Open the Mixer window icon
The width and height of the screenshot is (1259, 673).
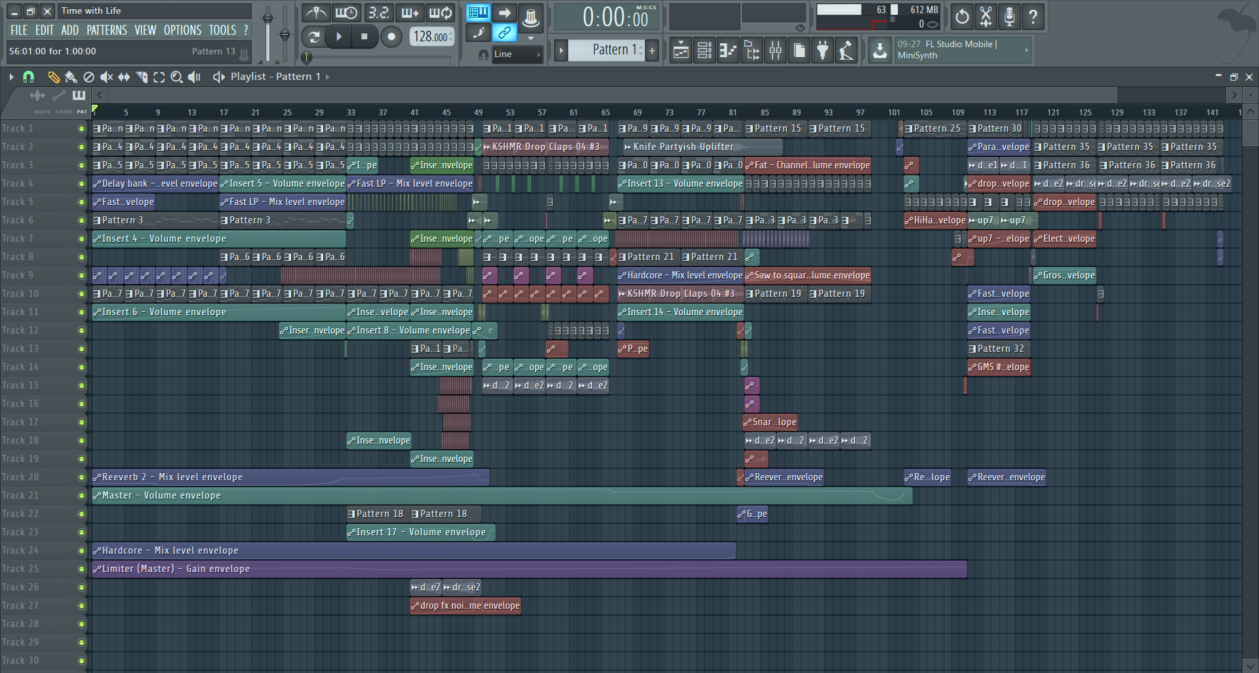click(x=775, y=50)
